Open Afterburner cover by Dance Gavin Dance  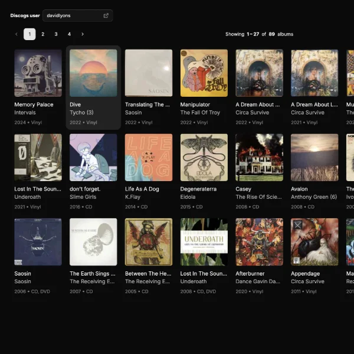pos(259,242)
